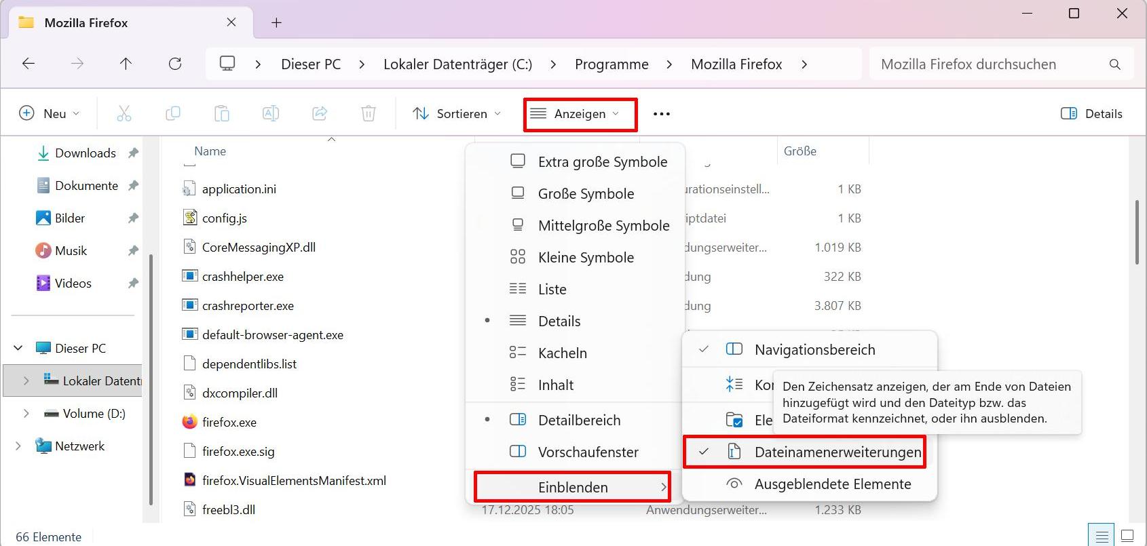Go up one folder level arrow
This screenshot has height=546, width=1147.
[x=126, y=64]
